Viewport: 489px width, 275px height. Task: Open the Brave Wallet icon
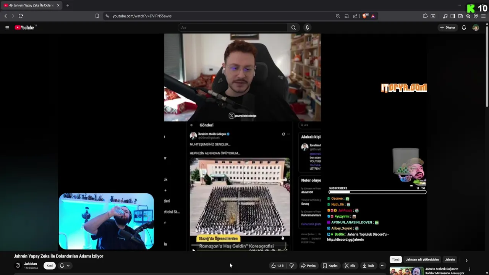[x=460, y=16]
